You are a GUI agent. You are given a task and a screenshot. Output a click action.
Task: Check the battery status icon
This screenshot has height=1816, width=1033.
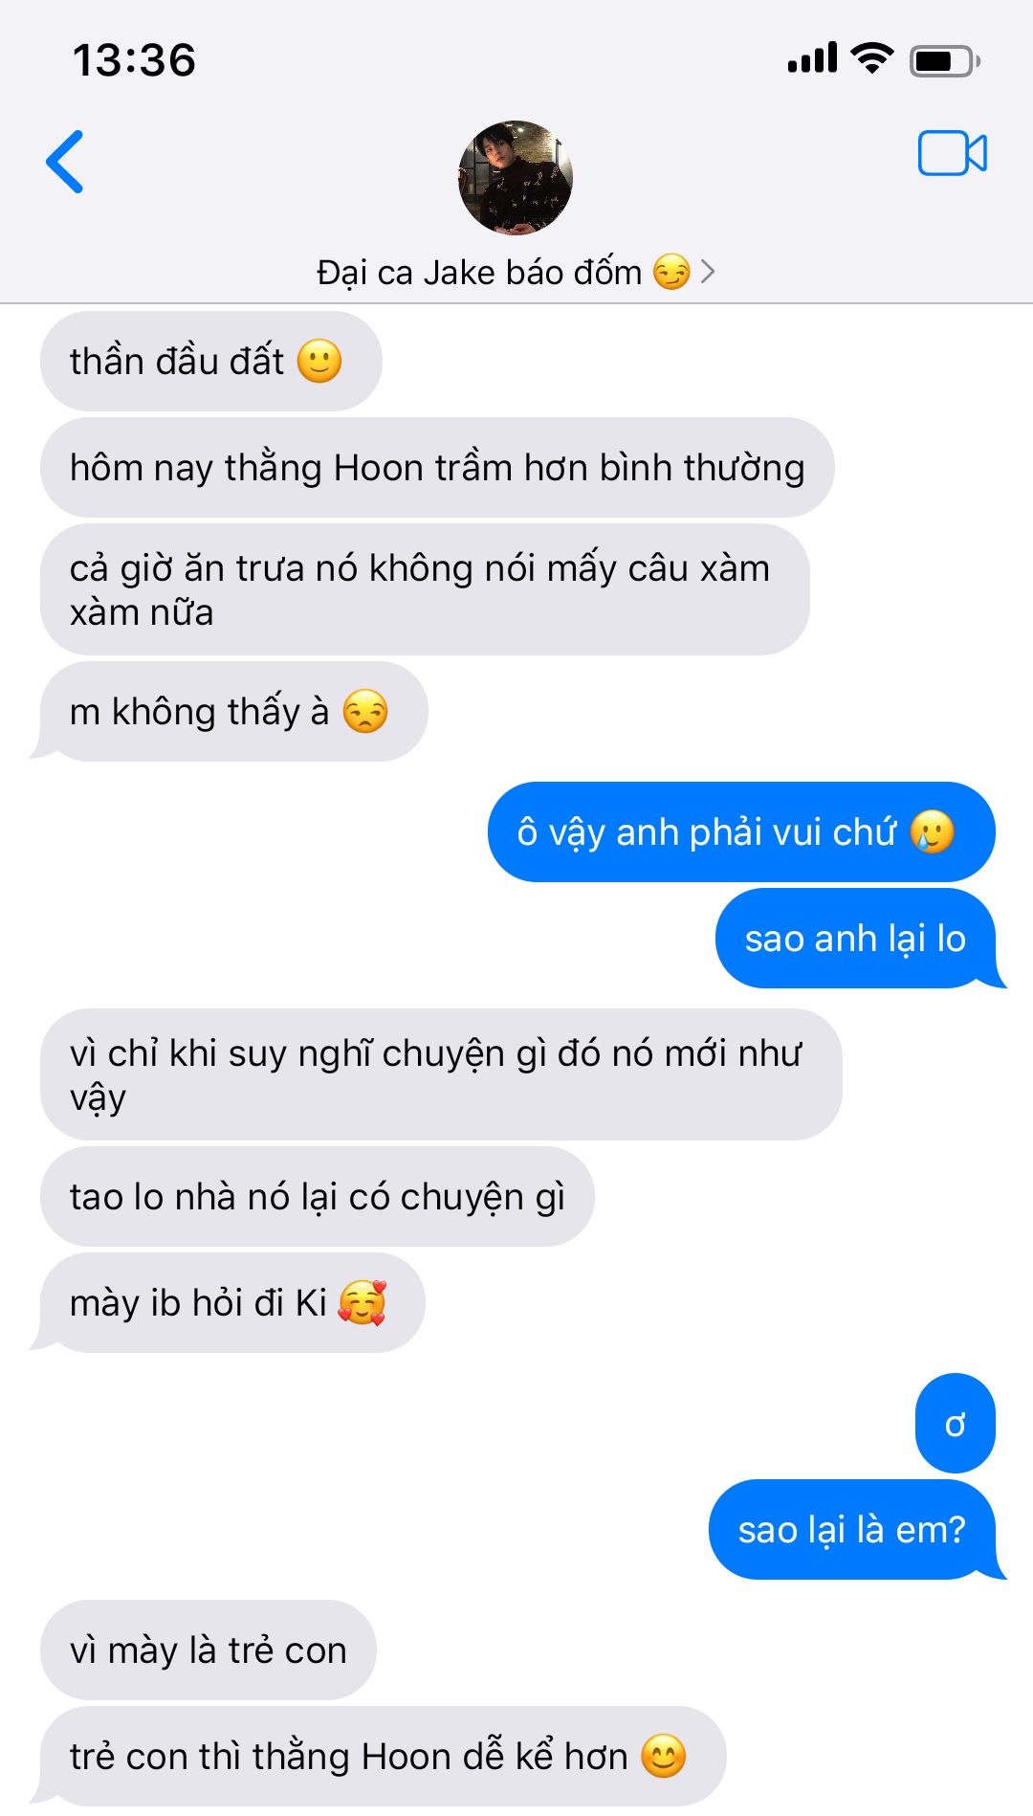(944, 61)
